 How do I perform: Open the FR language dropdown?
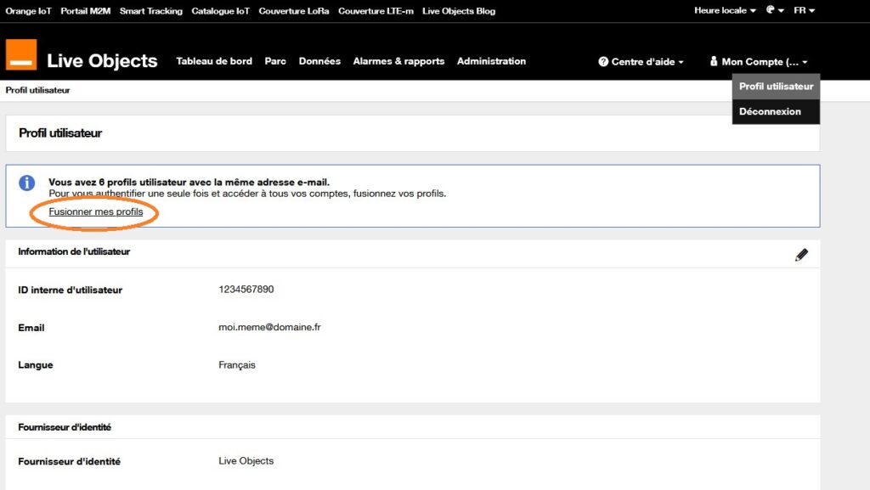point(804,10)
